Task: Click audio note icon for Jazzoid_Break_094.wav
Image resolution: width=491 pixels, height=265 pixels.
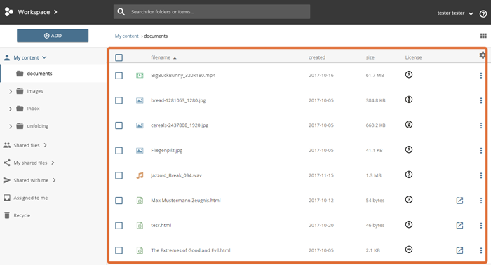Action: [x=140, y=175]
